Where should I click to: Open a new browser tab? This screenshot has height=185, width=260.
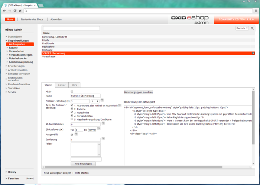pyautogui.click(x=41, y=6)
